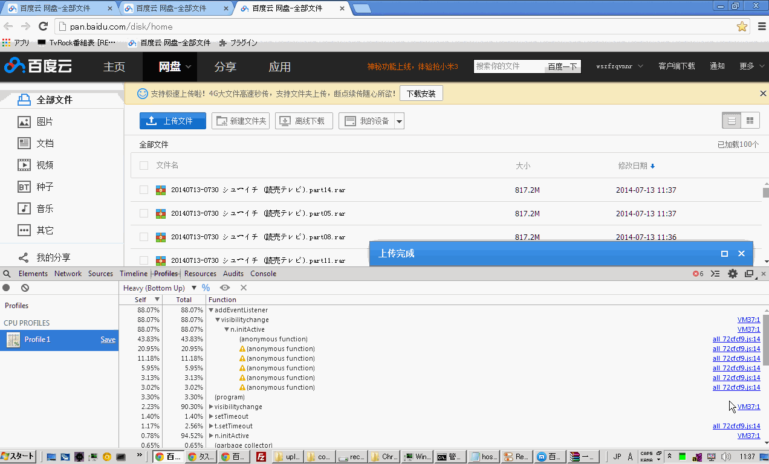Click the 上传文件 upload button
The height and width of the screenshot is (464, 769).
click(x=173, y=121)
